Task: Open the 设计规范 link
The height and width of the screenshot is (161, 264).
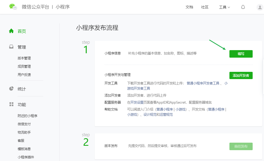Action: tap(150, 115)
